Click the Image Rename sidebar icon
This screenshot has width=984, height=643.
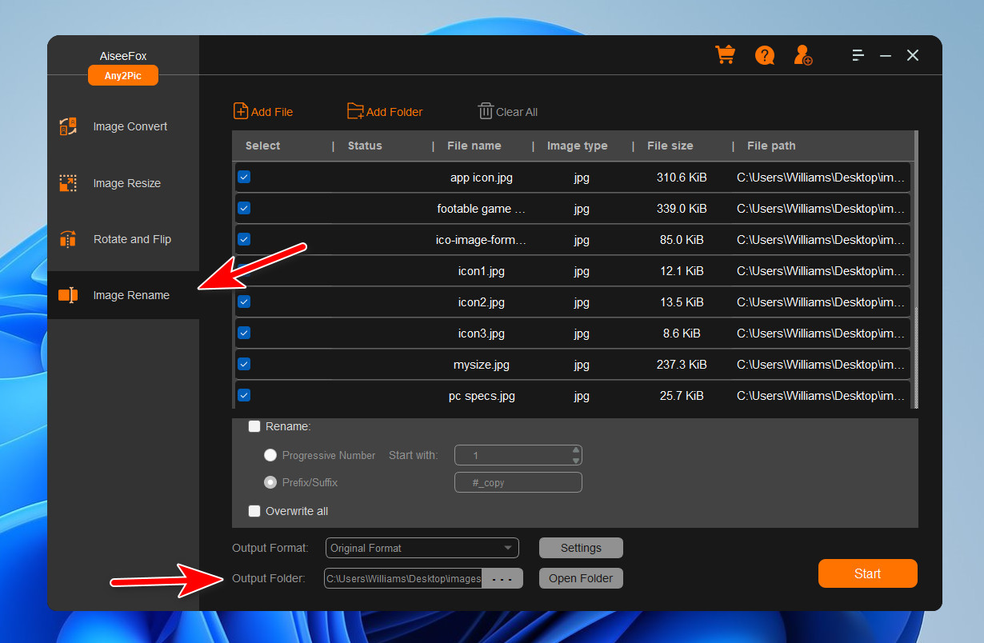[68, 295]
